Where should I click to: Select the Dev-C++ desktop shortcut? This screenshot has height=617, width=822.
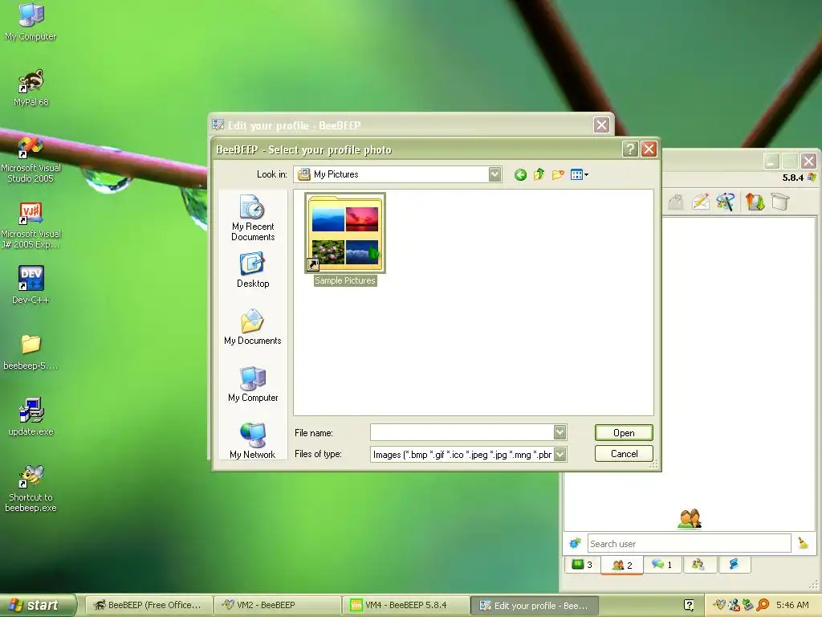[x=31, y=285]
